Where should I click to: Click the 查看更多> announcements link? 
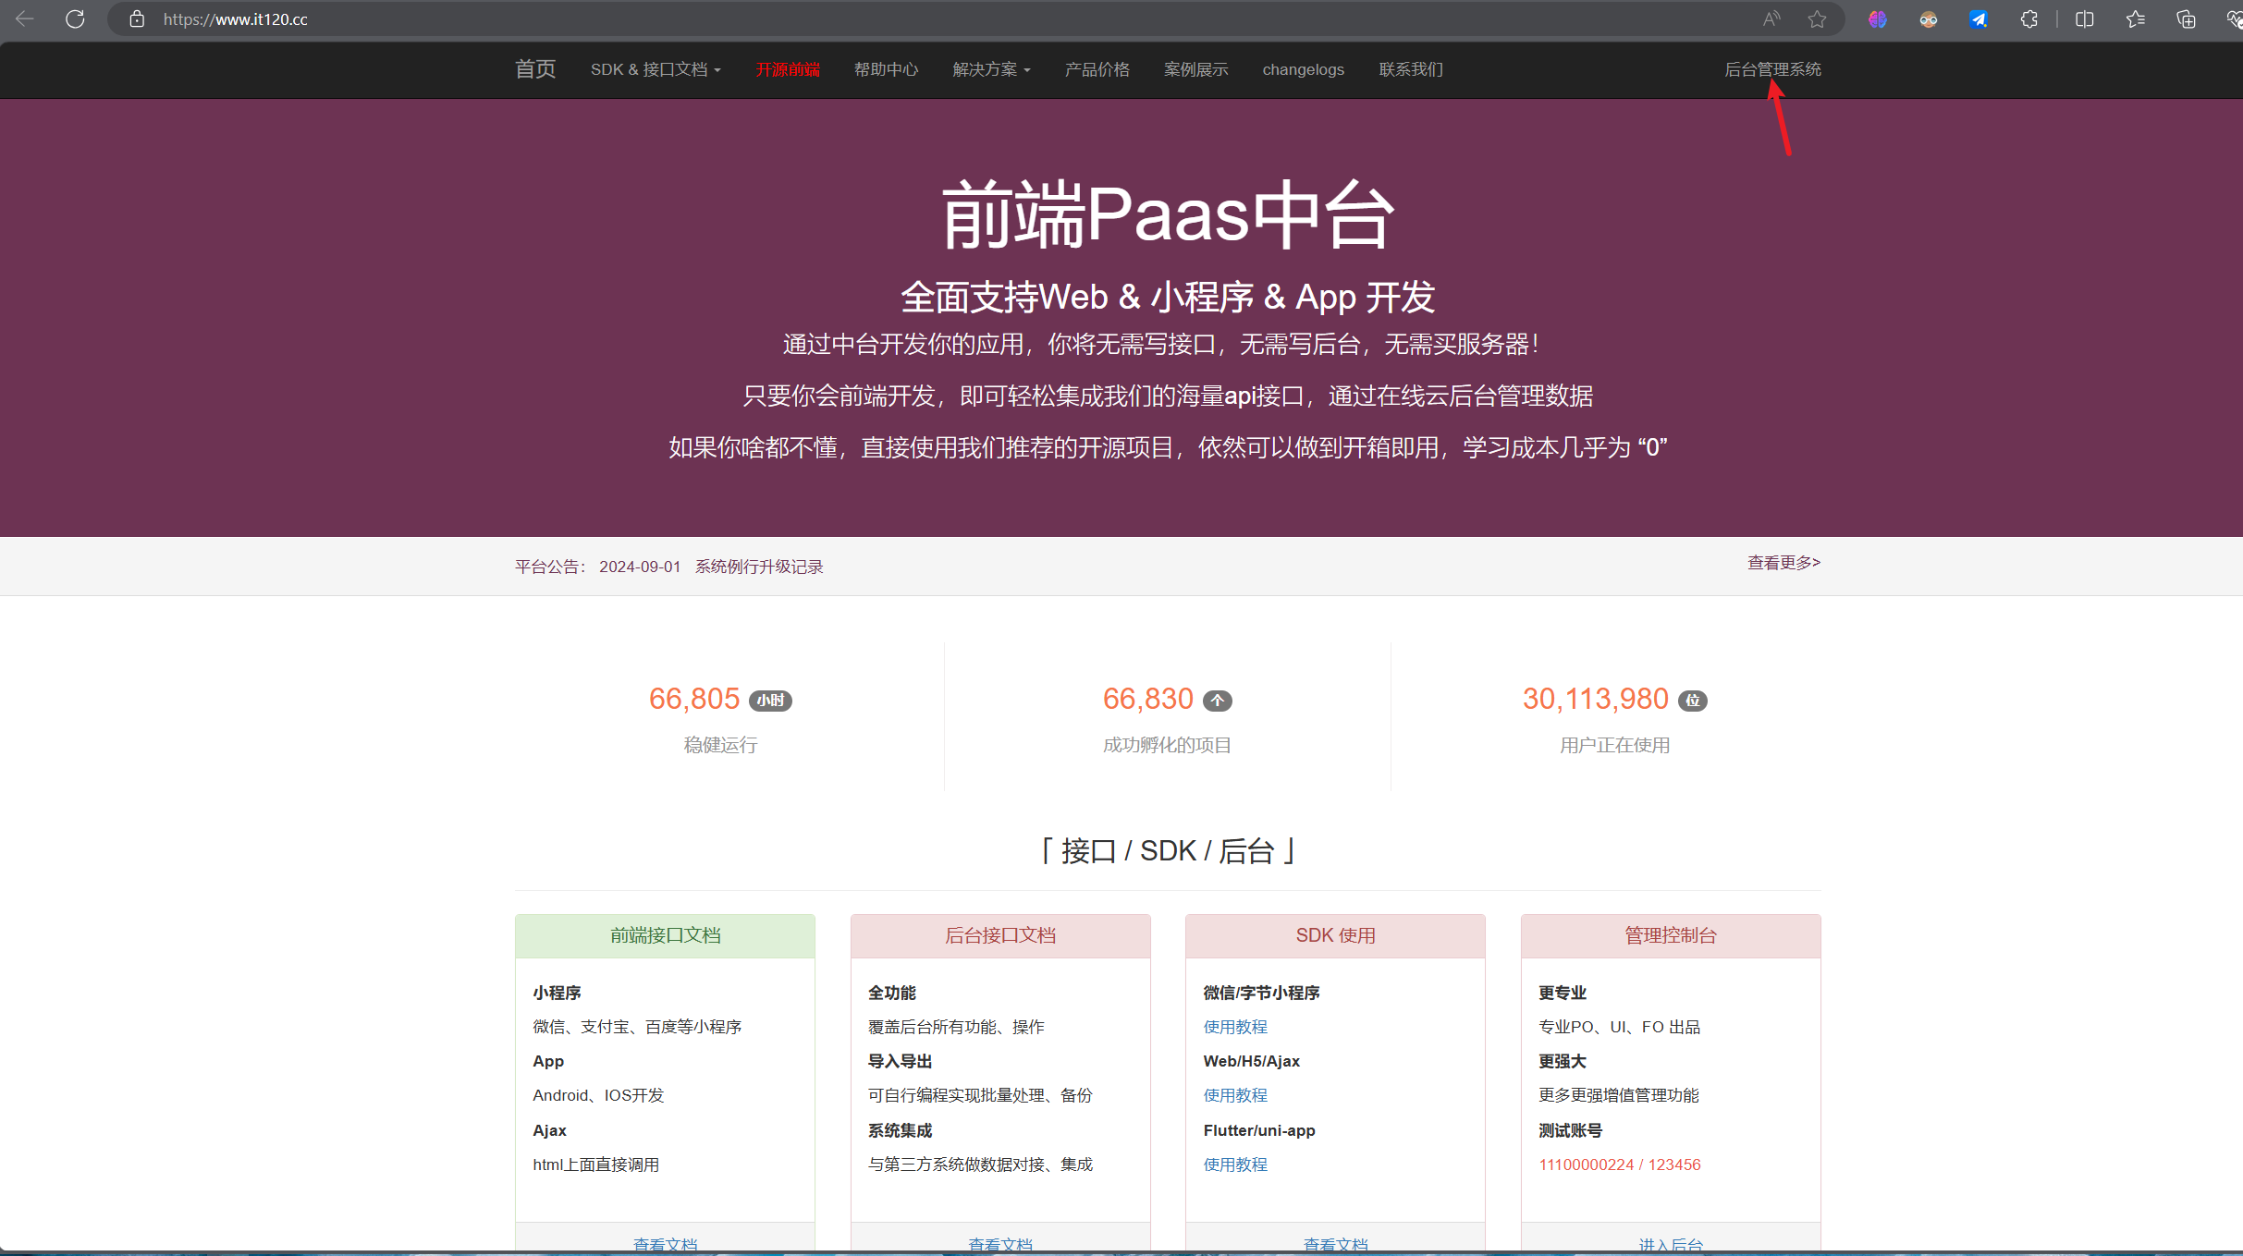coord(1783,563)
